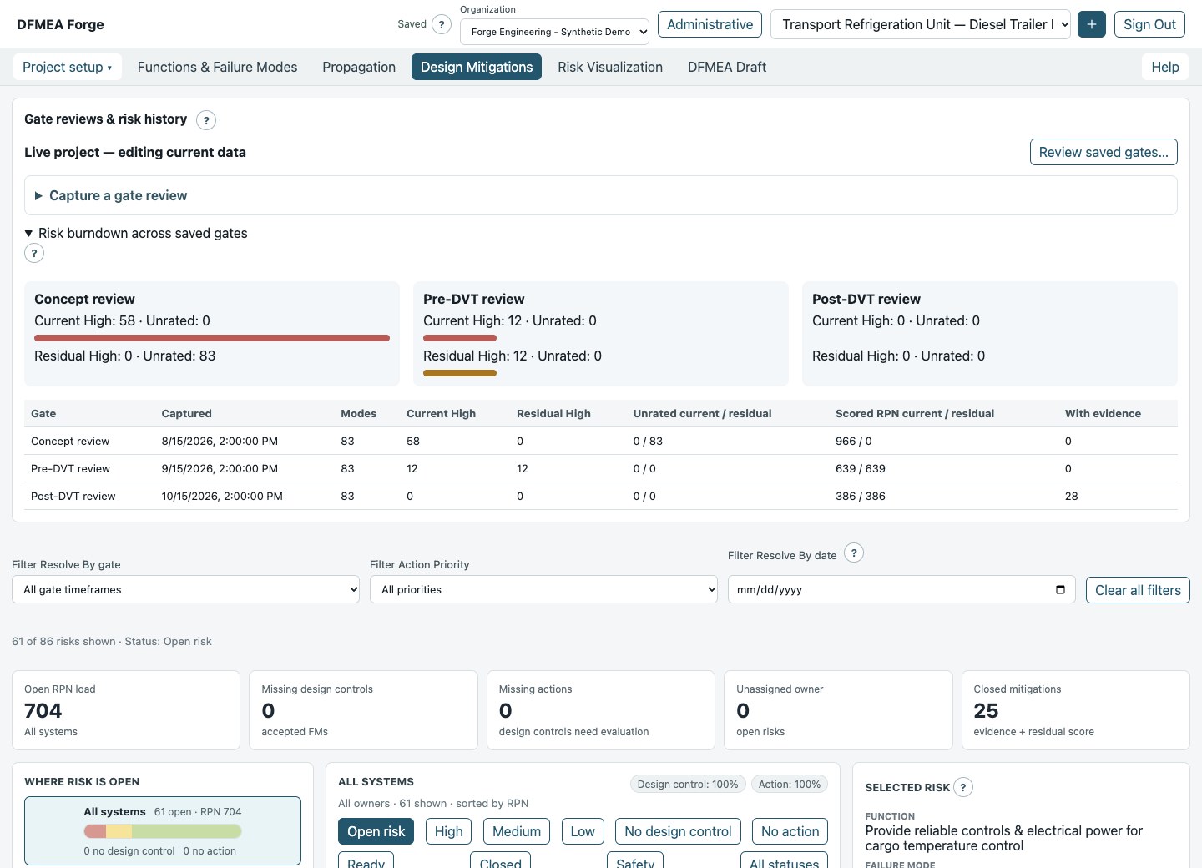Toggle the High filter chip
Image resolution: width=1202 pixels, height=868 pixels.
coord(448,831)
